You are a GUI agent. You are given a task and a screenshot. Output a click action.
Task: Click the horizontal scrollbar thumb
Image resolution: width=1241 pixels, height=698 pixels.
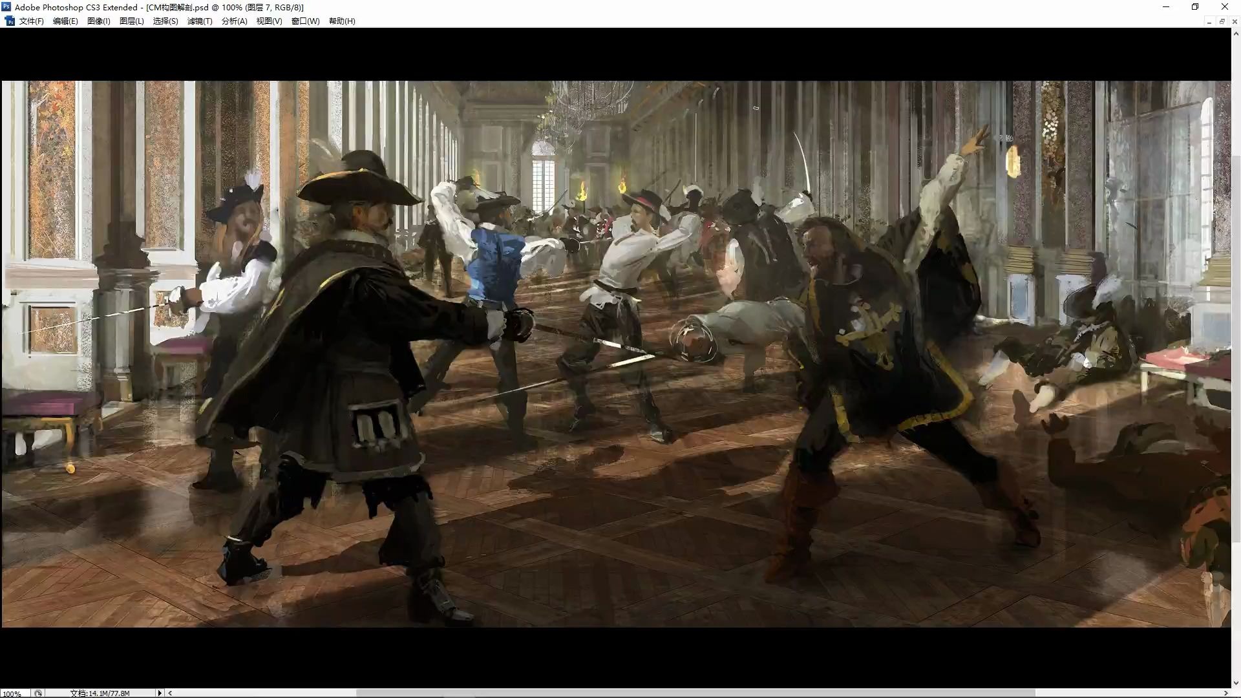(695, 693)
